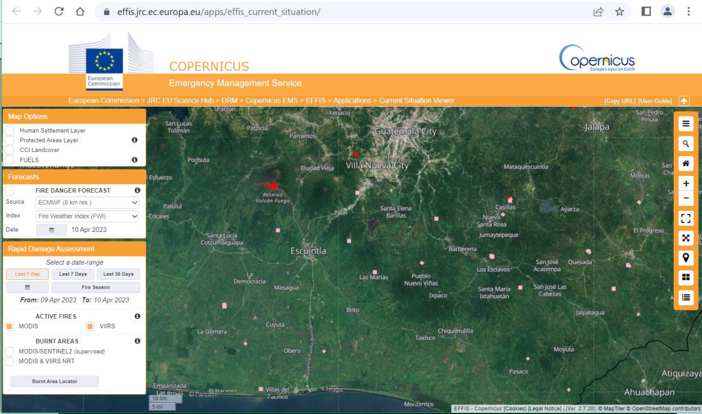Zoom in with the plus button
This screenshot has width=702, height=414.
(686, 183)
